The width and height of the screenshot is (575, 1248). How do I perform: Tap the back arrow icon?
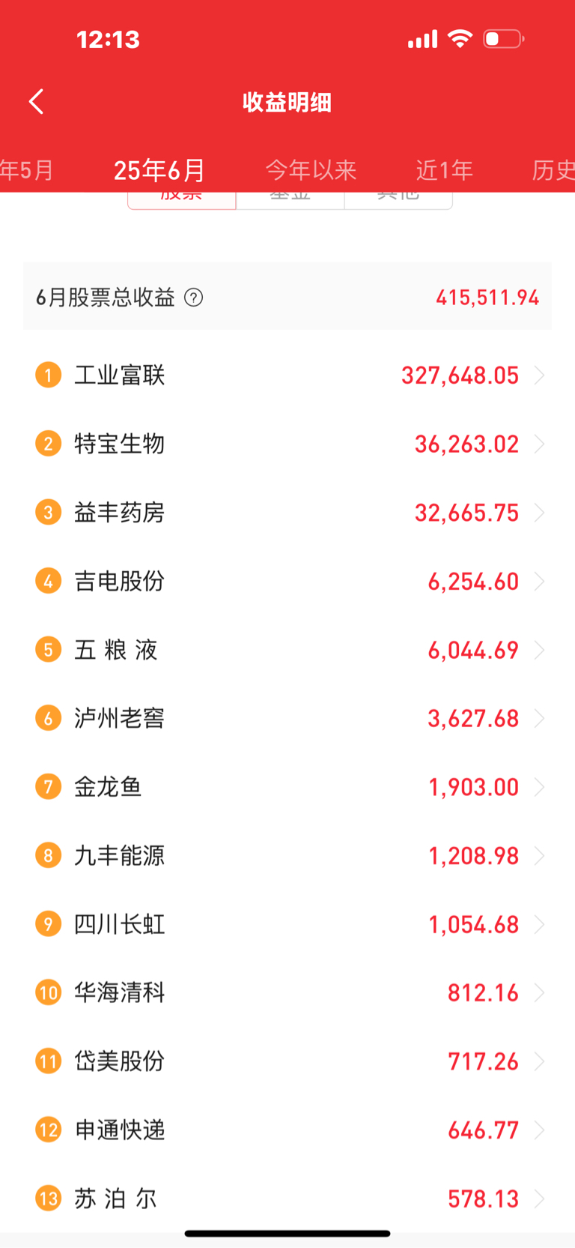[x=36, y=101]
